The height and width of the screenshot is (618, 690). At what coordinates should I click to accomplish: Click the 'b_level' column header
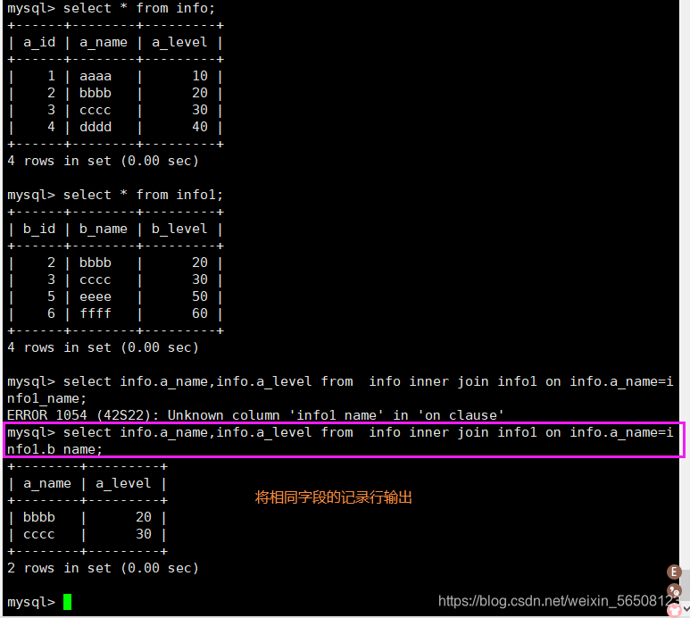(179, 229)
